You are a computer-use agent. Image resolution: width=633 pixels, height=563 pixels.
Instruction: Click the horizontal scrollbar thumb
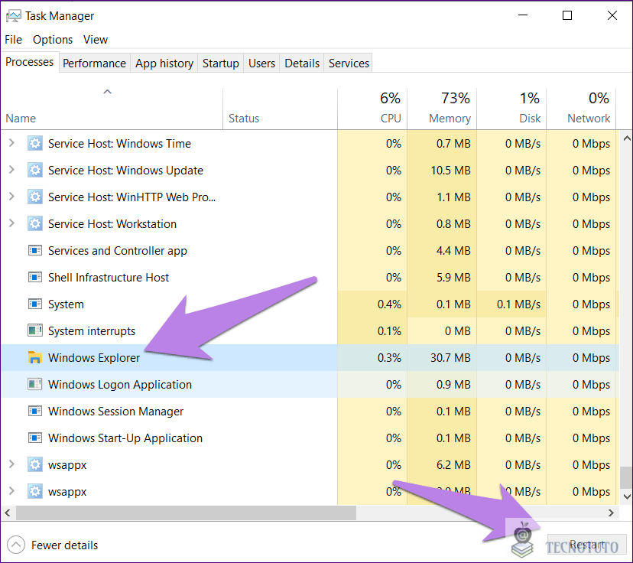click(x=186, y=513)
